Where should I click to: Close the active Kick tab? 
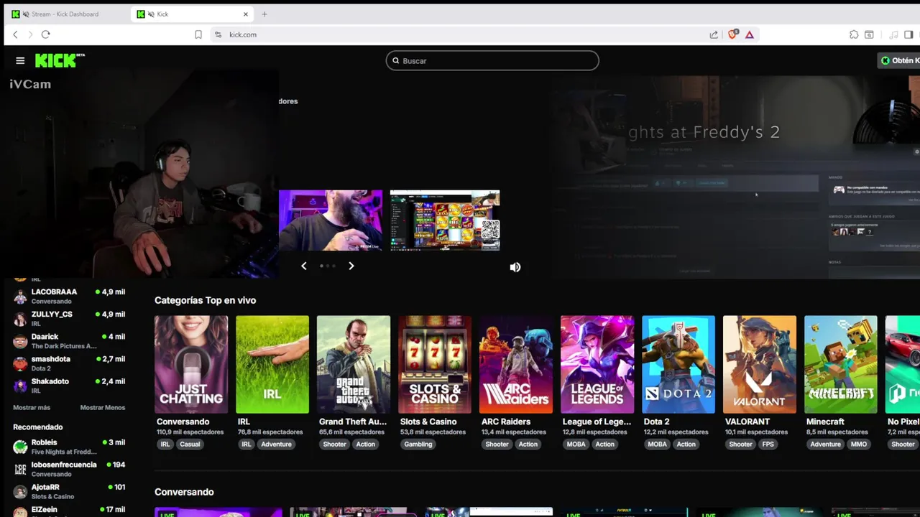click(x=246, y=14)
